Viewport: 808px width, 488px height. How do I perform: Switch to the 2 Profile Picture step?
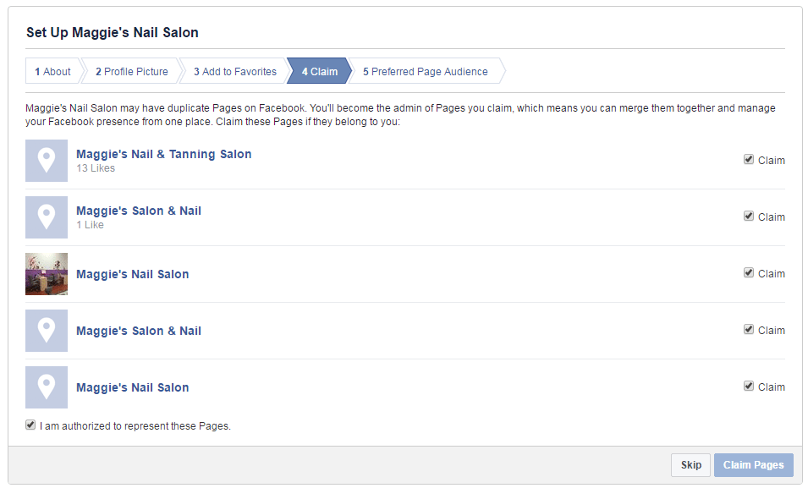(x=132, y=71)
